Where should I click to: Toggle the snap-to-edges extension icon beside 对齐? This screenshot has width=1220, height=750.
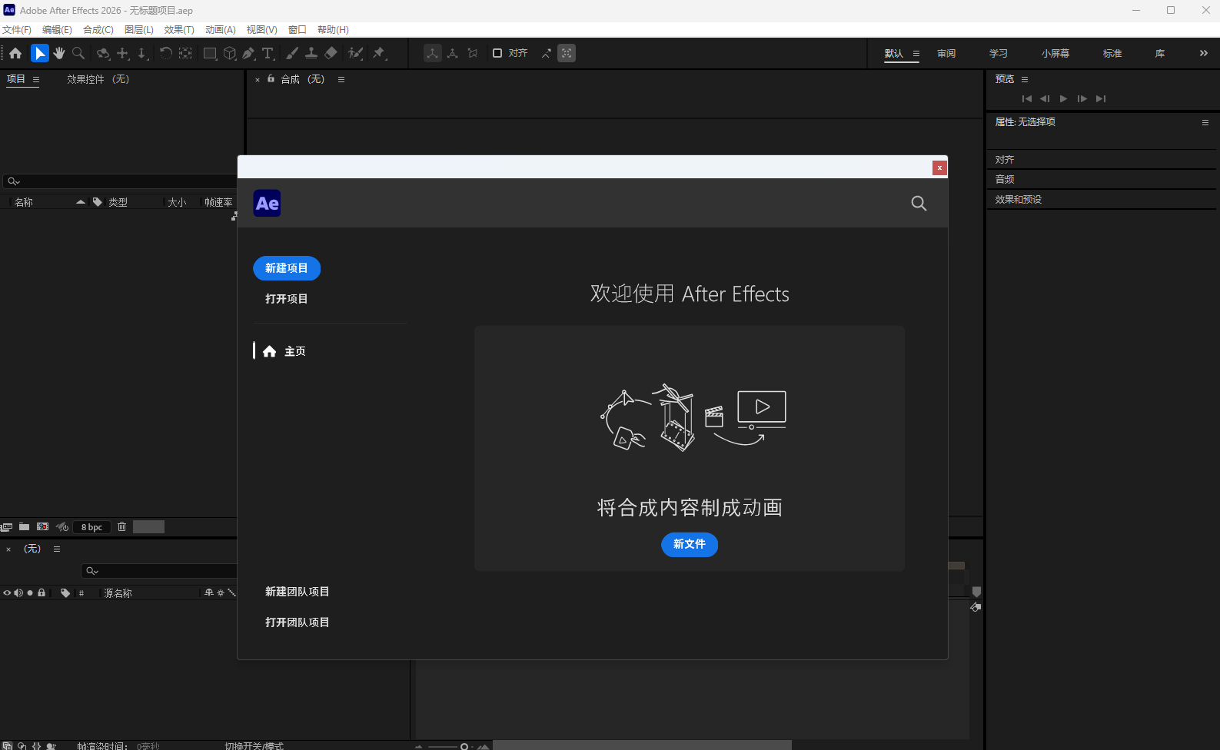coord(547,53)
